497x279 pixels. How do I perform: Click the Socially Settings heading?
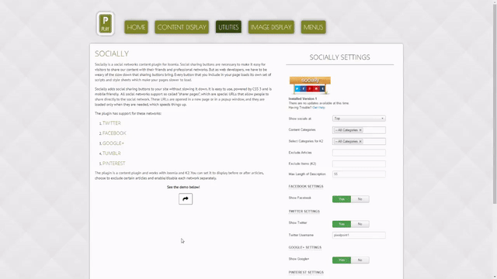point(339,57)
